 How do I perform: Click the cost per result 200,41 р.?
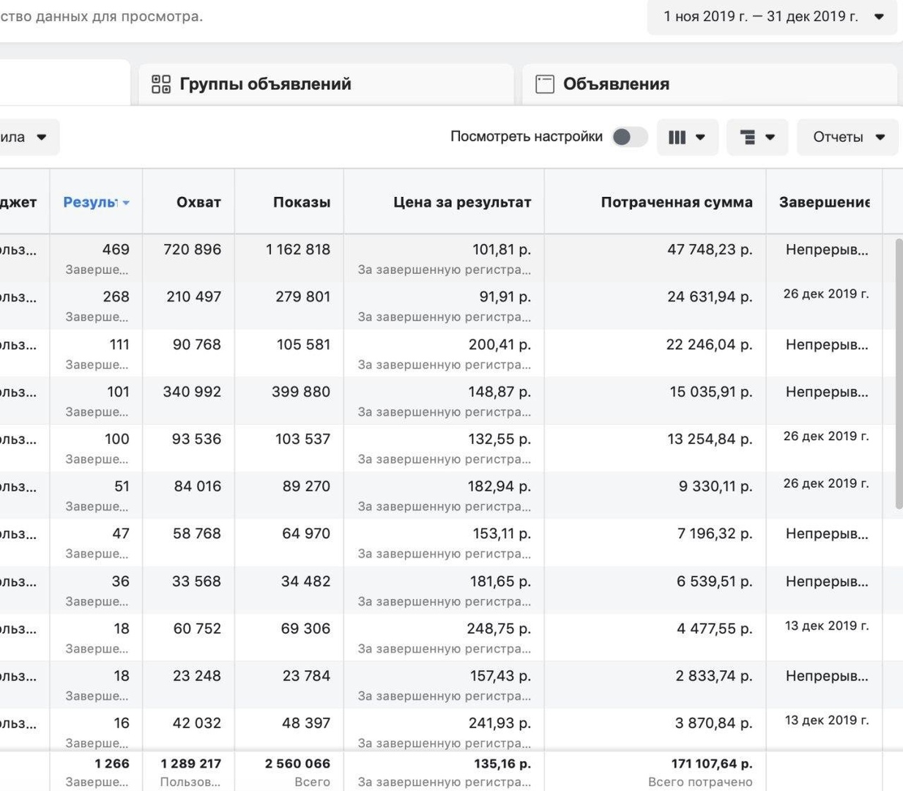click(x=500, y=344)
